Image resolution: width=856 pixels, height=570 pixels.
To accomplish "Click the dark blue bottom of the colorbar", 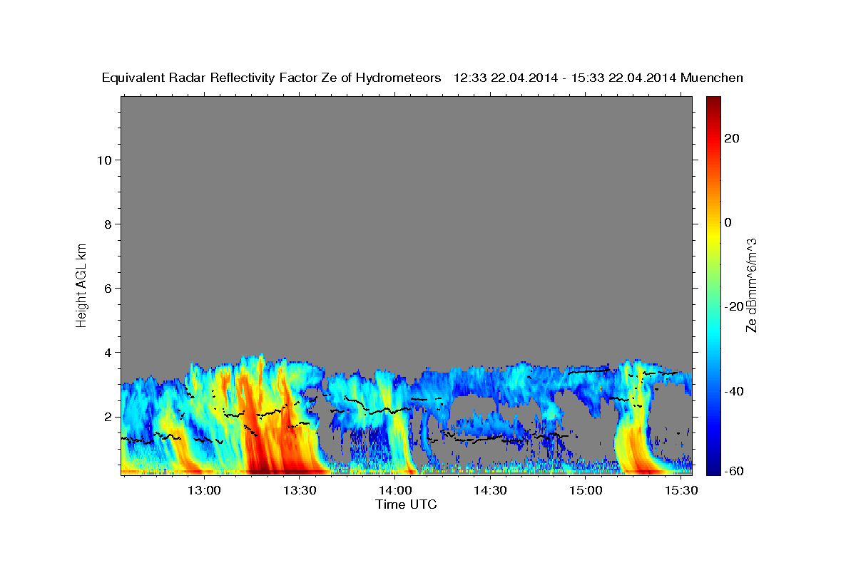I will (x=713, y=467).
